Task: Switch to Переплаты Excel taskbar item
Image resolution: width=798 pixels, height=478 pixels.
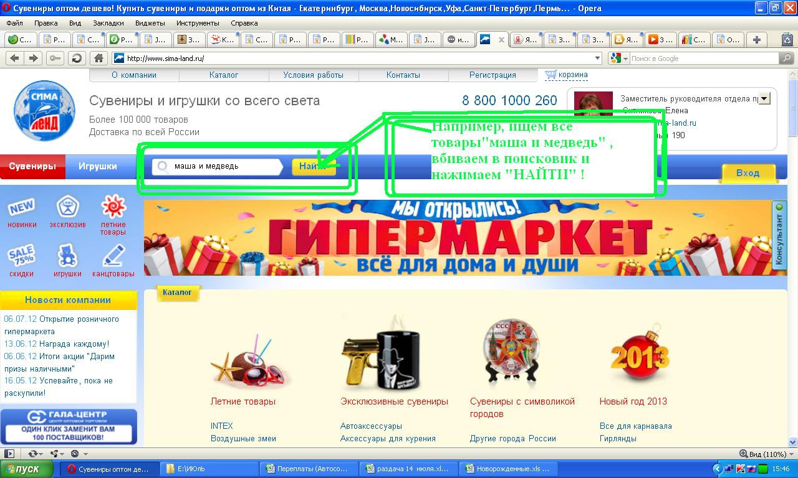Action: click(310, 469)
